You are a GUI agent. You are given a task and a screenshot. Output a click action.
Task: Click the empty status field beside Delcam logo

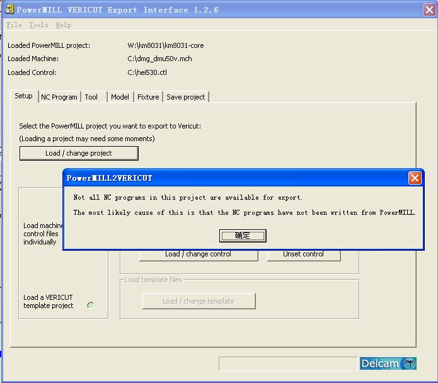point(288,363)
